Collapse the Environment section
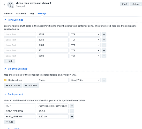Viewport: 142px width, 129px height. click(5, 94)
